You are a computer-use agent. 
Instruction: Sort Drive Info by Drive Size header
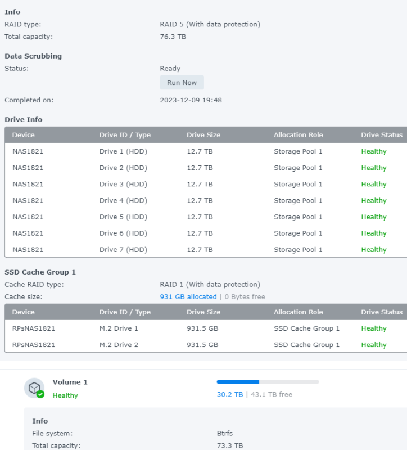203,135
